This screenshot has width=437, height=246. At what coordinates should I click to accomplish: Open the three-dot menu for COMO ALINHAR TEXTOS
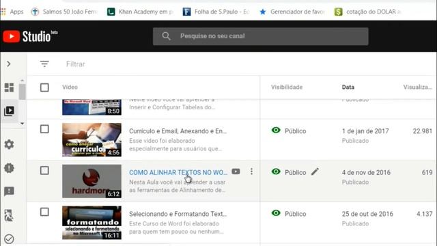251,172
